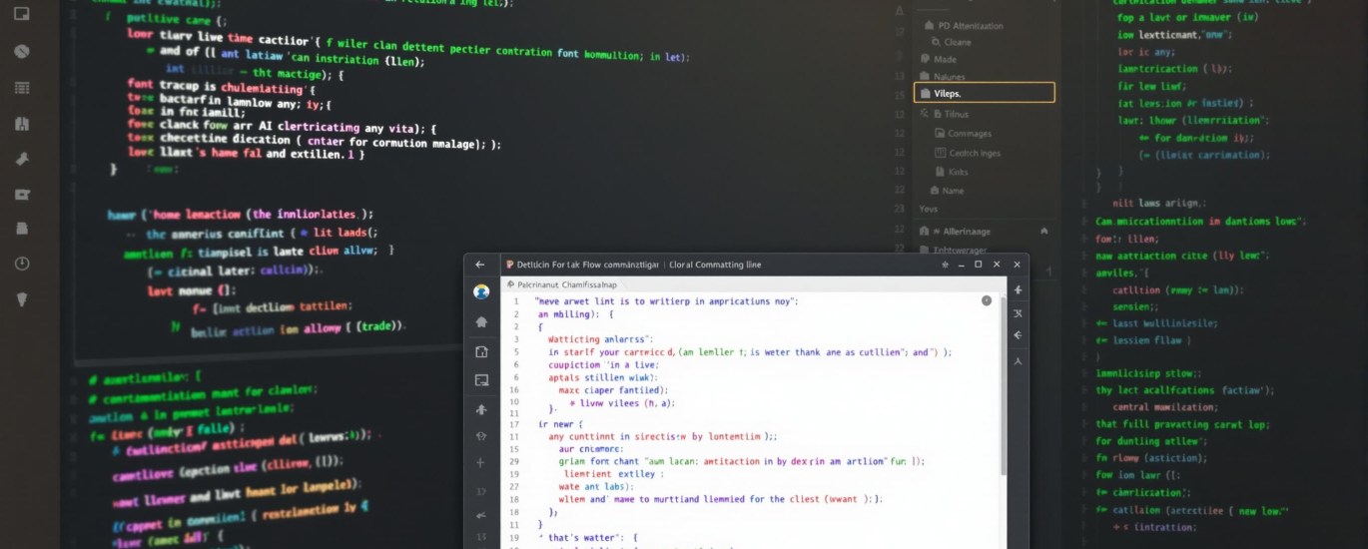Image resolution: width=1368 pixels, height=549 pixels.
Task: Click the gray round badge in editor corner
Action: 987,299
